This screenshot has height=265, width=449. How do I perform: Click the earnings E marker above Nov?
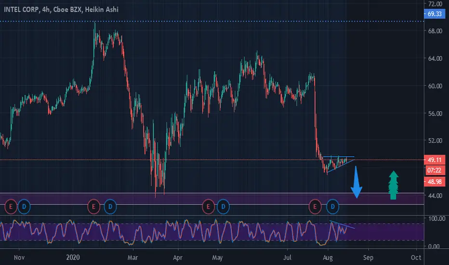(x=11, y=207)
